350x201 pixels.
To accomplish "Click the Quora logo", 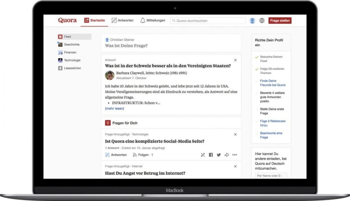I will [x=67, y=20].
